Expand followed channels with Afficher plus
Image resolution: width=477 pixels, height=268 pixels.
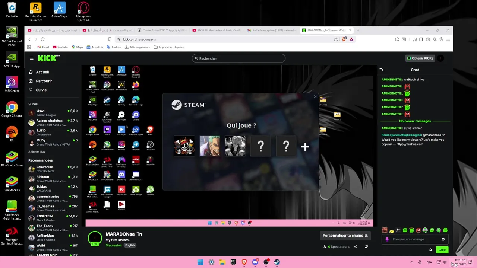pyautogui.click(x=37, y=152)
